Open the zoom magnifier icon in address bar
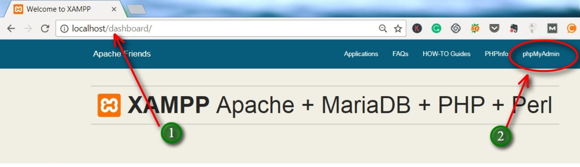 click(x=383, y=29)
